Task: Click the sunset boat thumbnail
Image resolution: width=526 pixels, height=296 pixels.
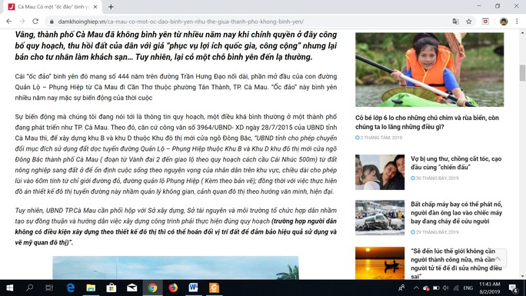Action: [x=380, y=263]
